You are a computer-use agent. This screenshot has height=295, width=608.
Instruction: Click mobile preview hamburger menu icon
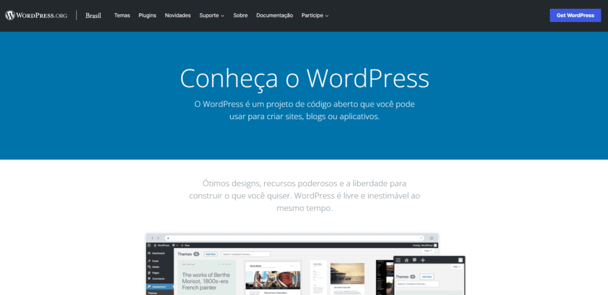click(x=398, y=260)
